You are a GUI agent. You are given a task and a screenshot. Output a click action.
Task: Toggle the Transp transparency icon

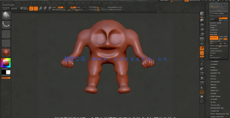click(x=202, y=87)
